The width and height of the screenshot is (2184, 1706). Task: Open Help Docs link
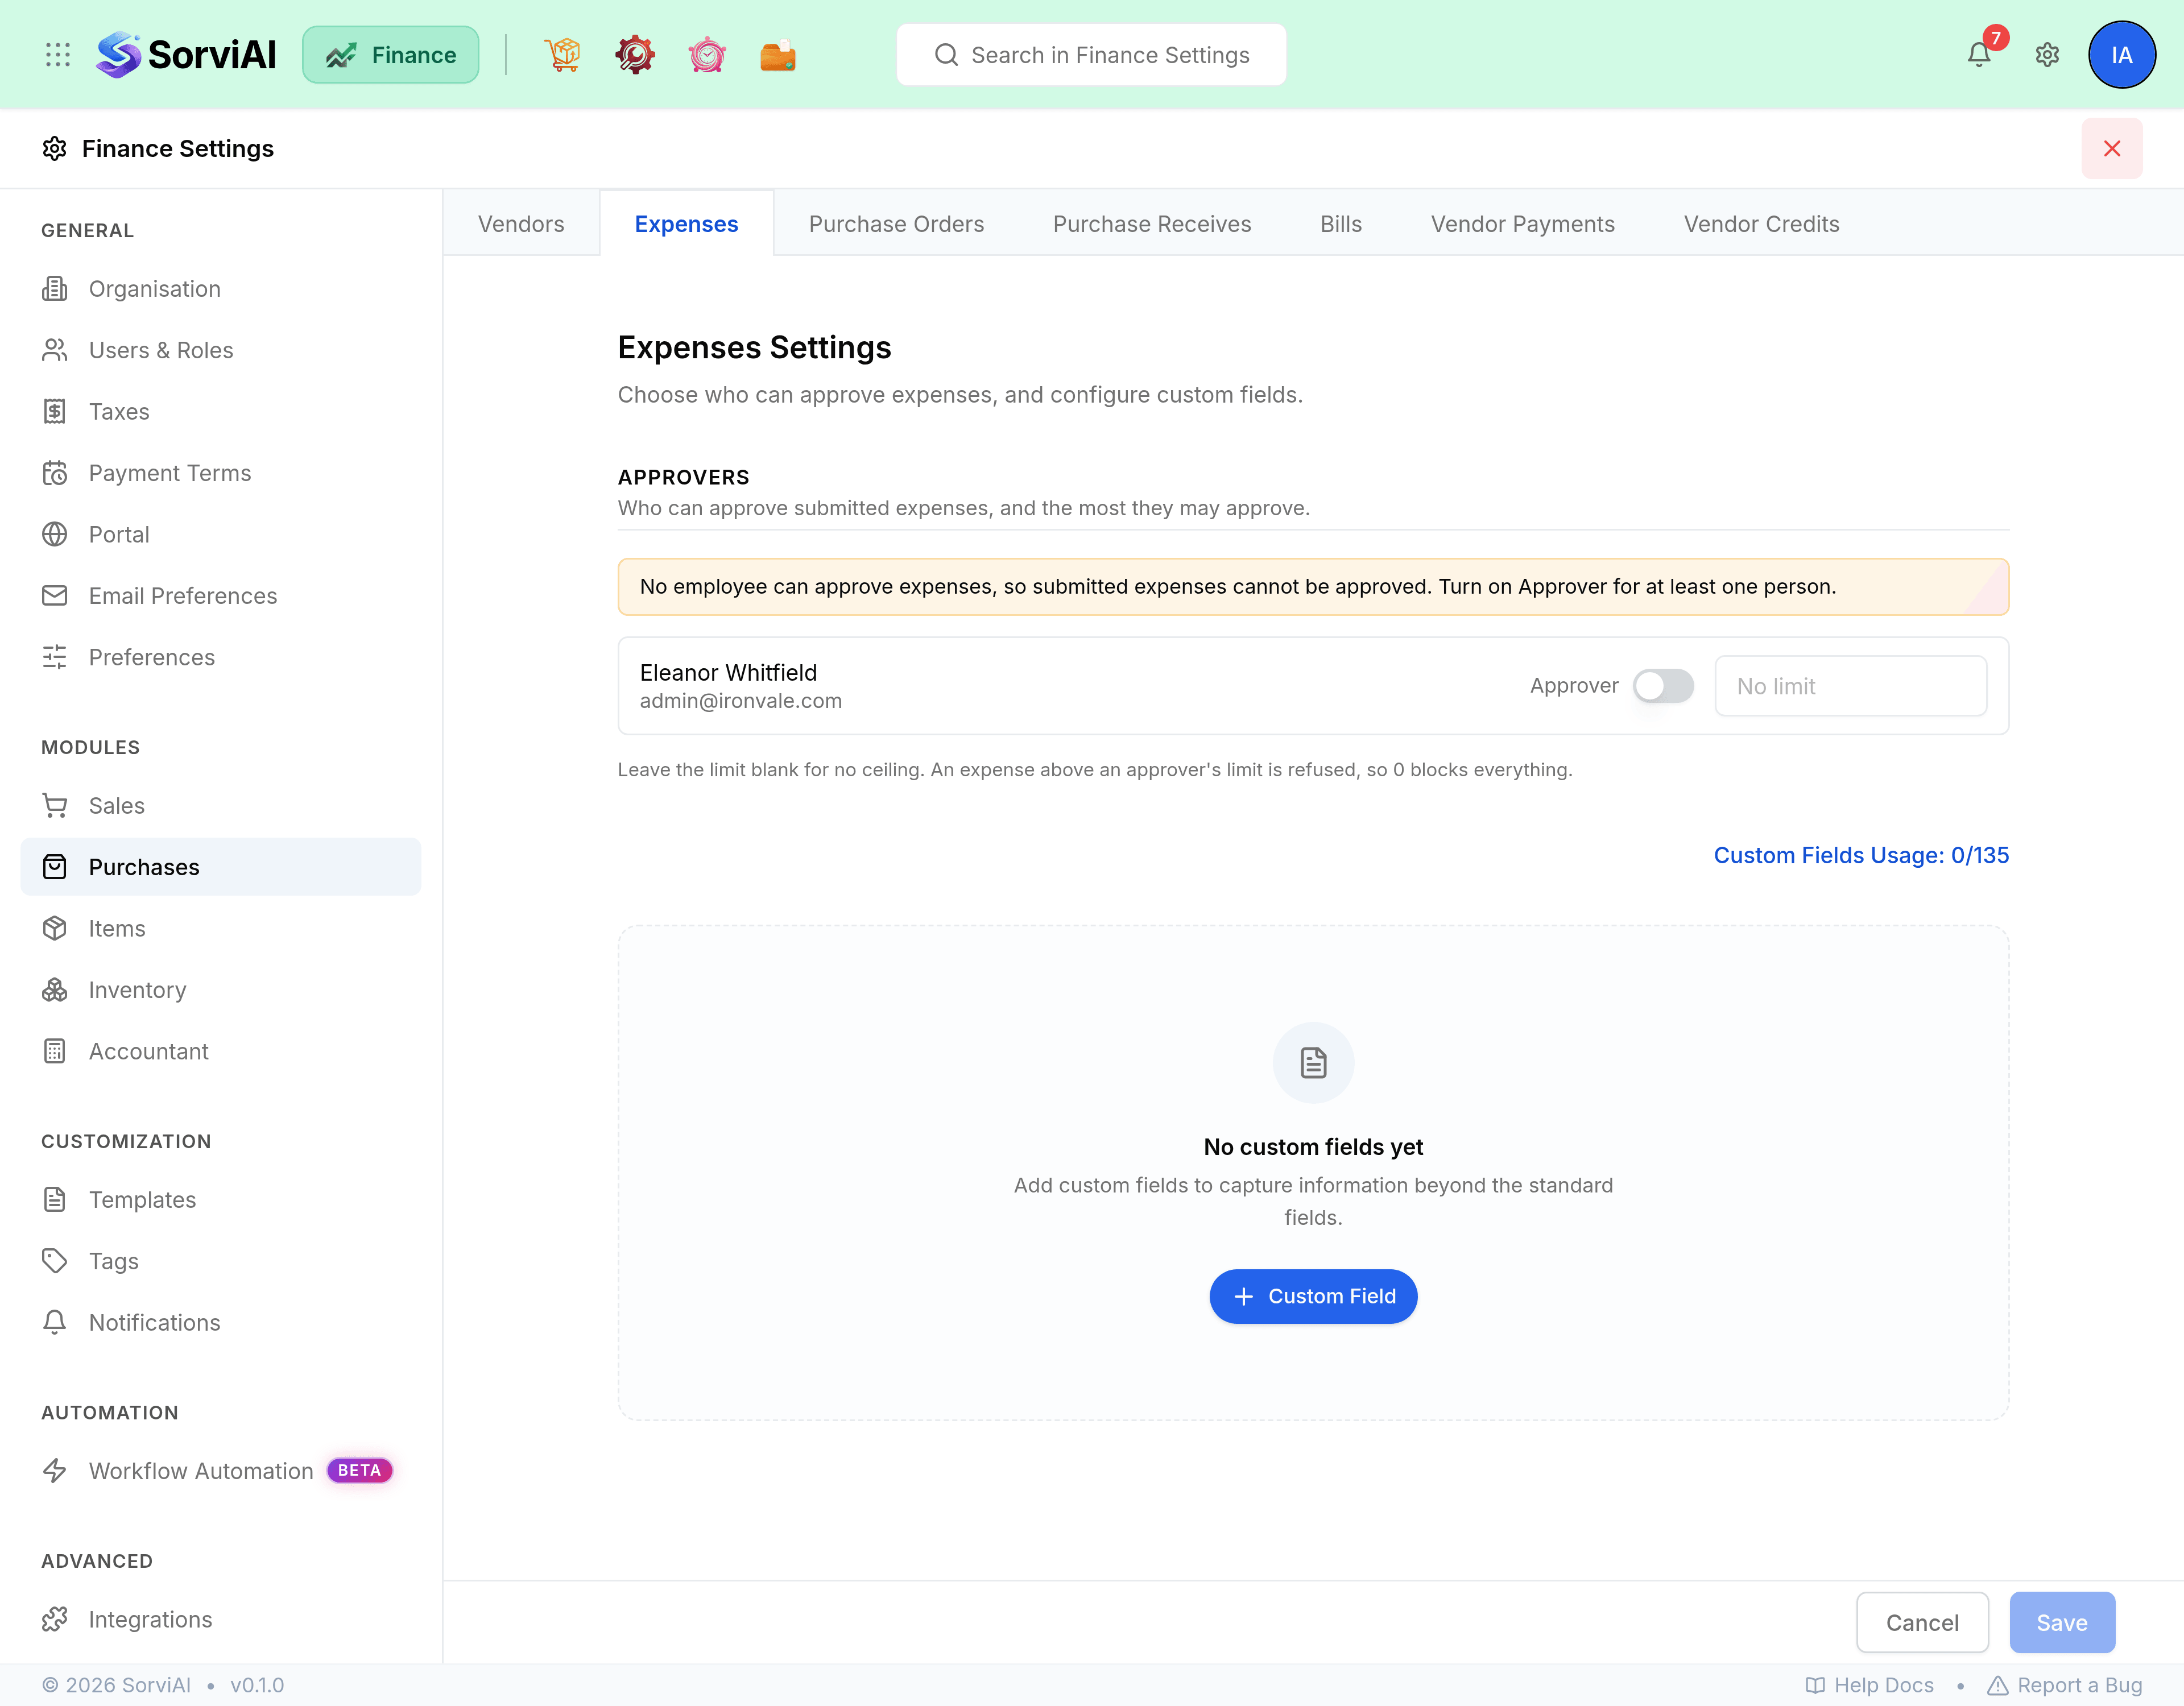pos(1870,1685)
